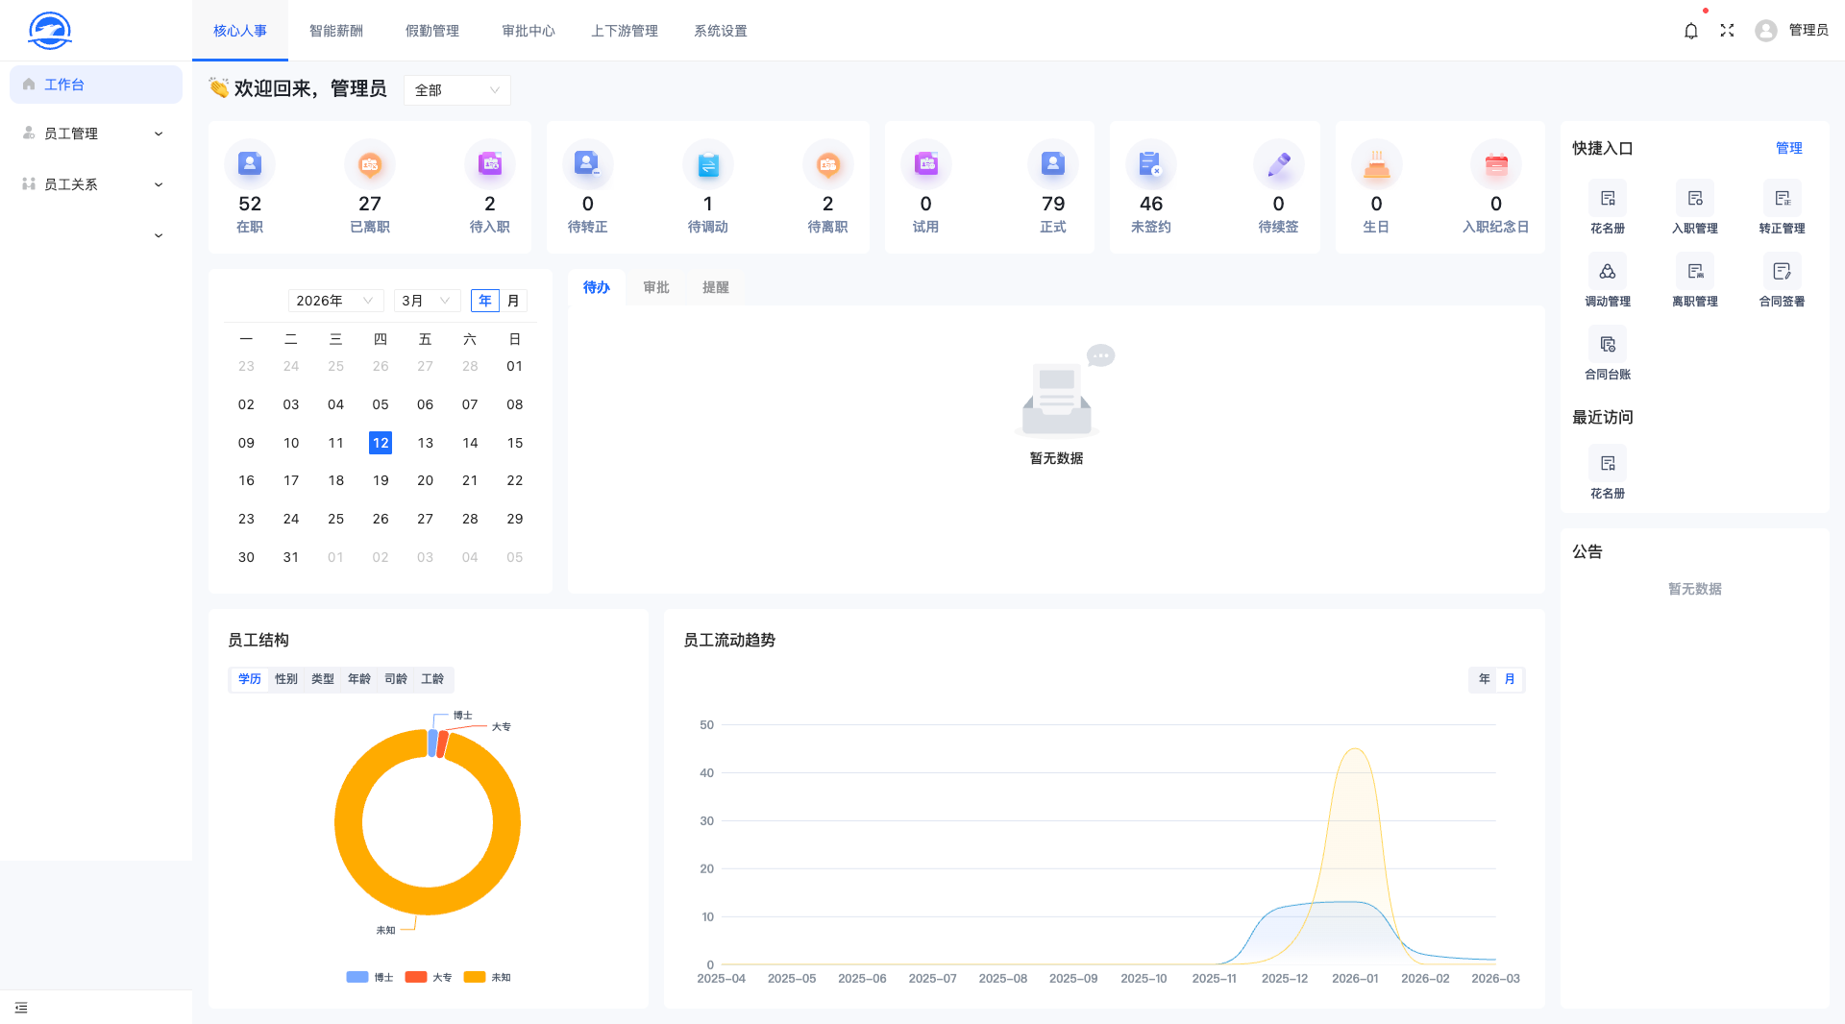
Task: Click the 待转正 stat icon
Action: pos(588,164)
